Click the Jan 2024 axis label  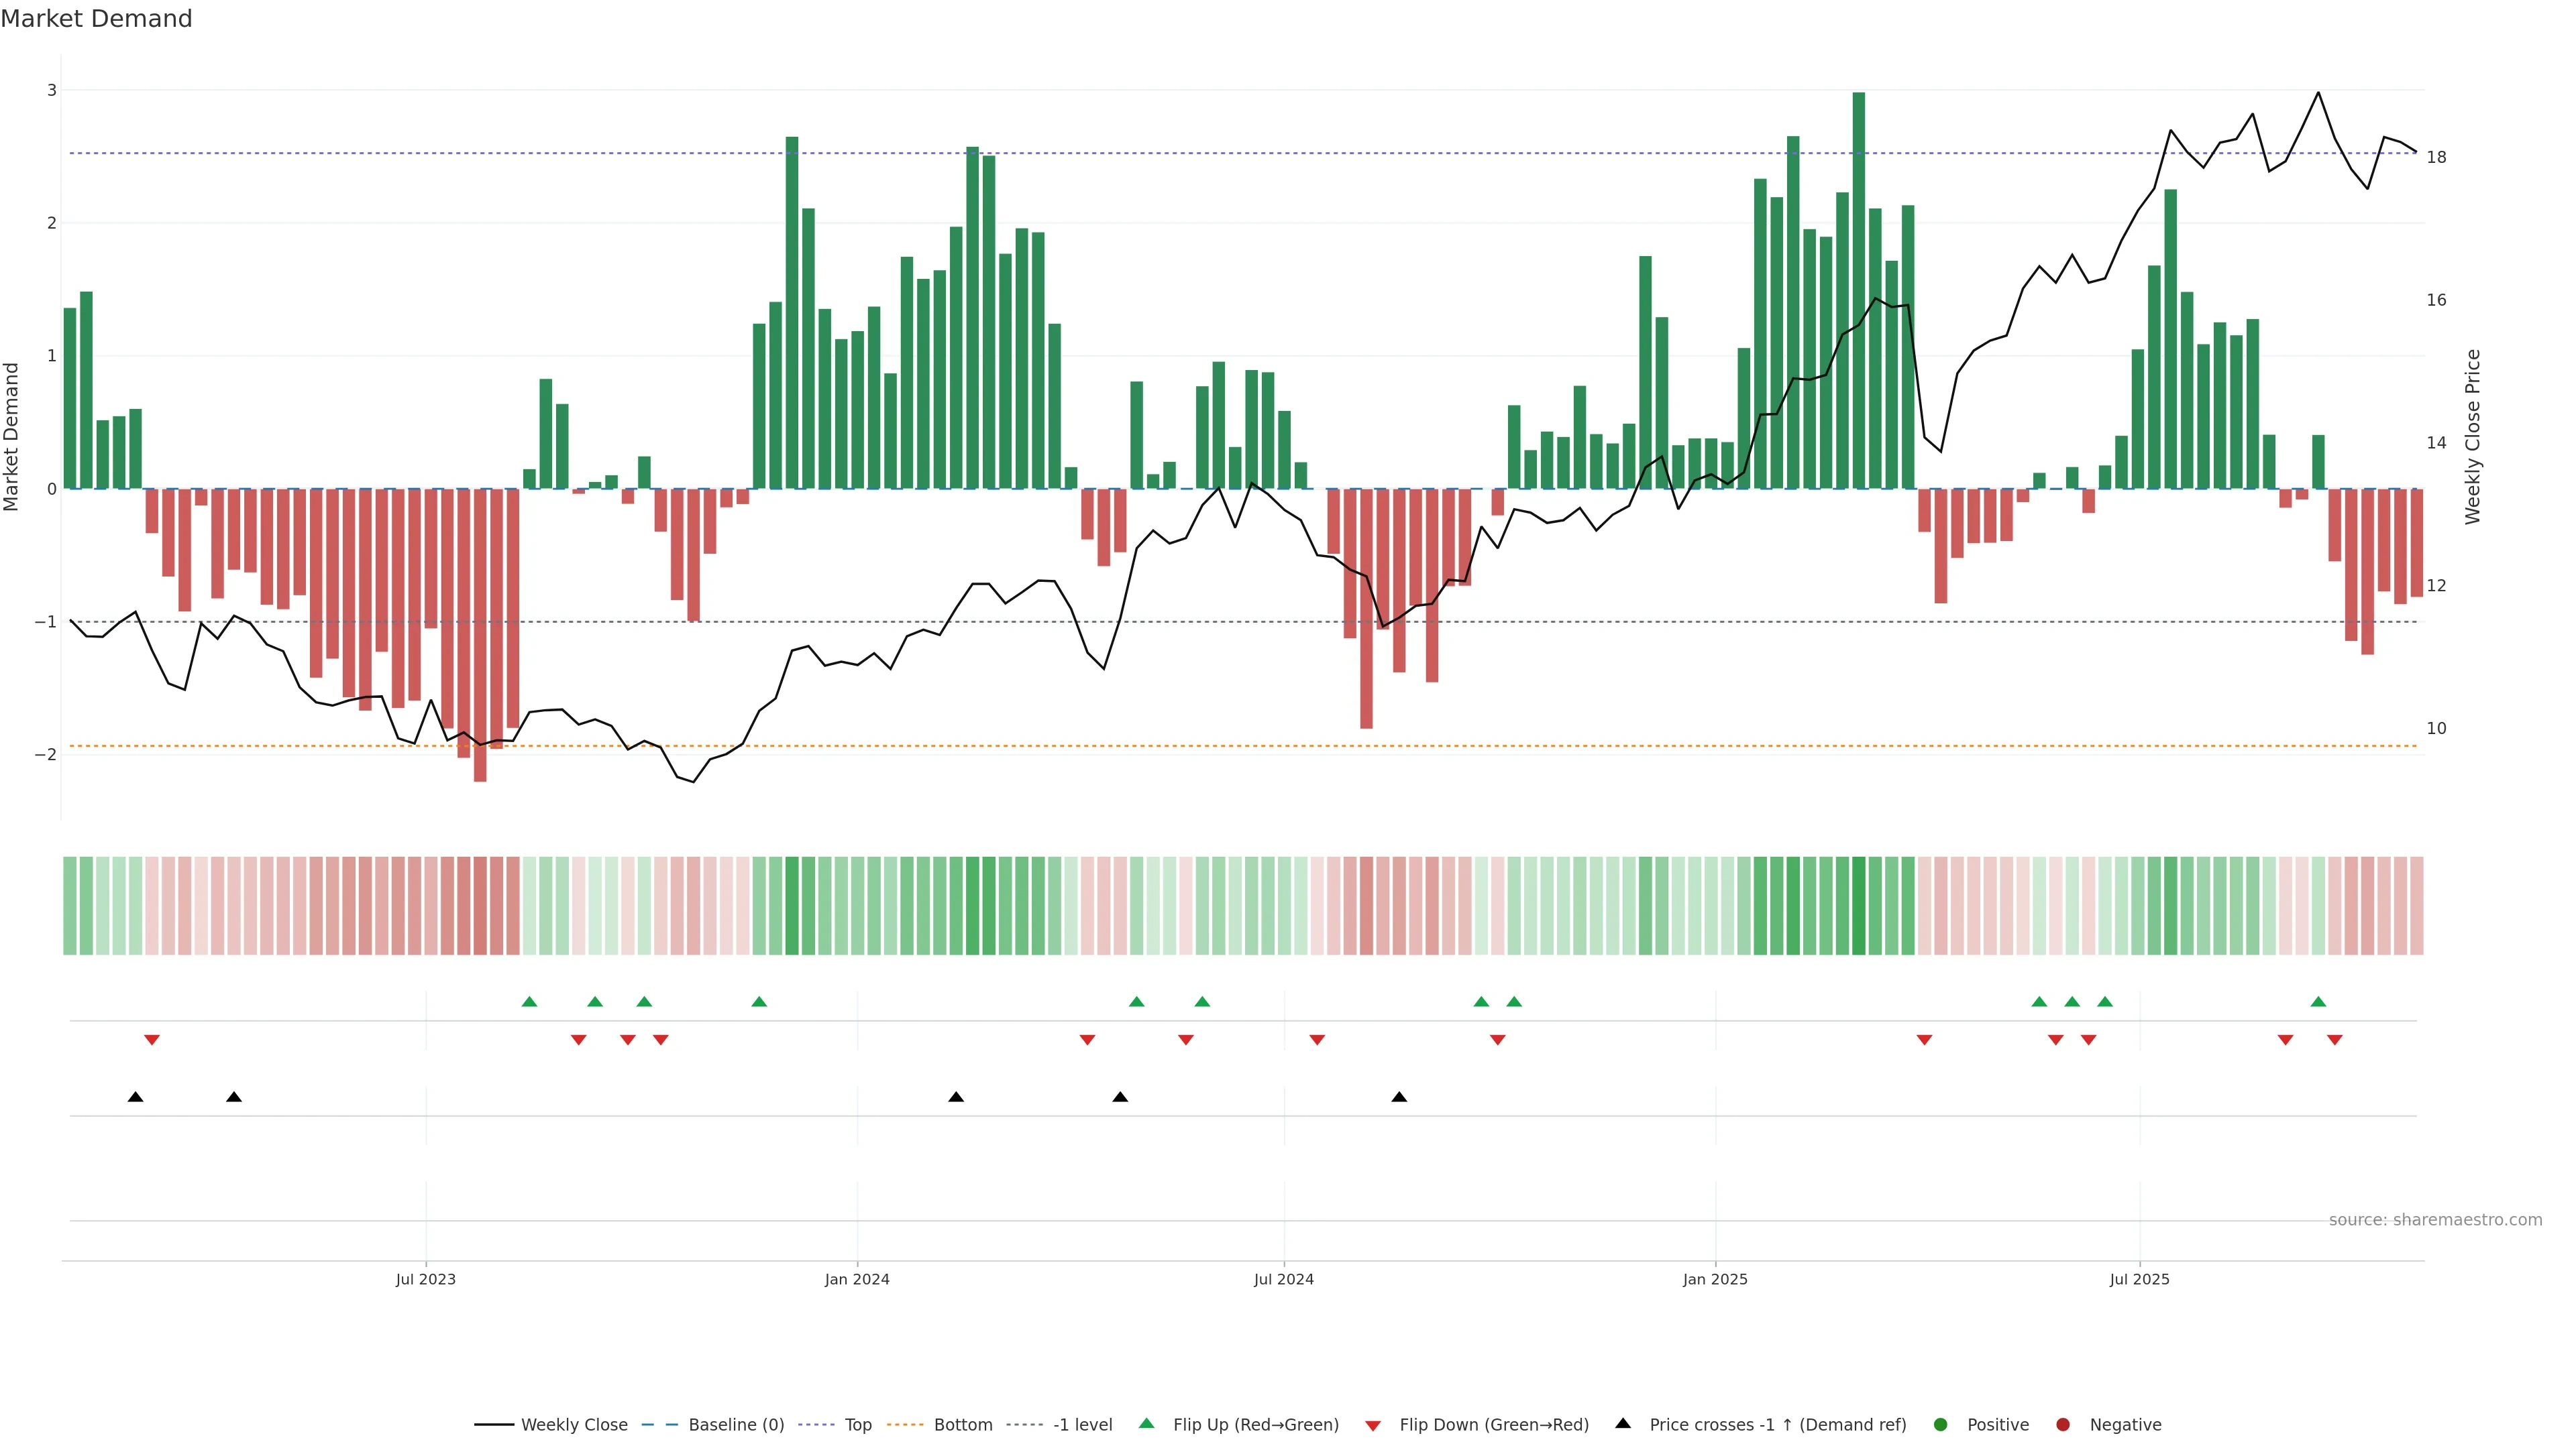coord(857,1279)
